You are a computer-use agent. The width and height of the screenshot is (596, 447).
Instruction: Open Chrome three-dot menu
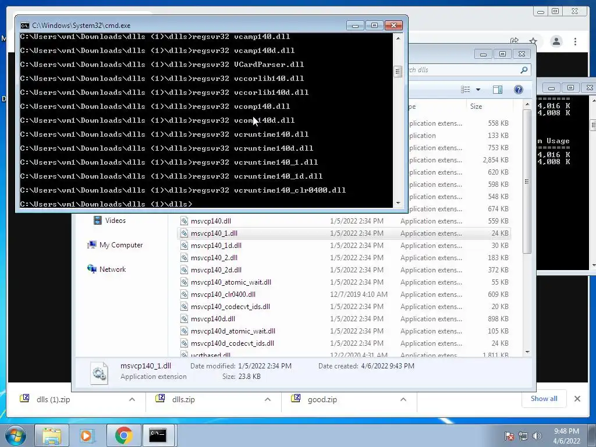click(x=575, y=41)
